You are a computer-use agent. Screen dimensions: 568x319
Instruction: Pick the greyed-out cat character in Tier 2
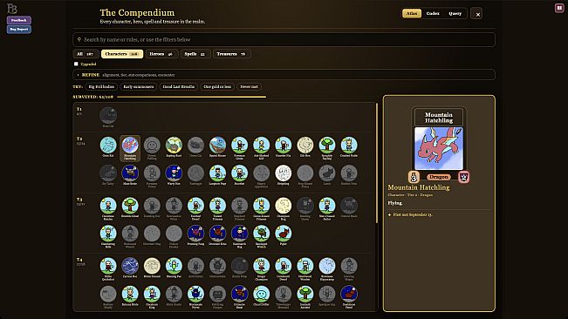tap(195, 145)
